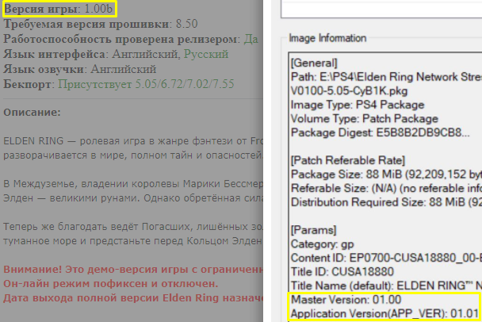
Task: Click 'Volume Type: Patch Package' line
Action: pos(365,119)
